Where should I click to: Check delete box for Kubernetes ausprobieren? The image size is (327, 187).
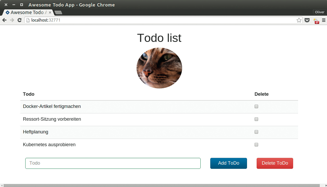tap(256, 145)
